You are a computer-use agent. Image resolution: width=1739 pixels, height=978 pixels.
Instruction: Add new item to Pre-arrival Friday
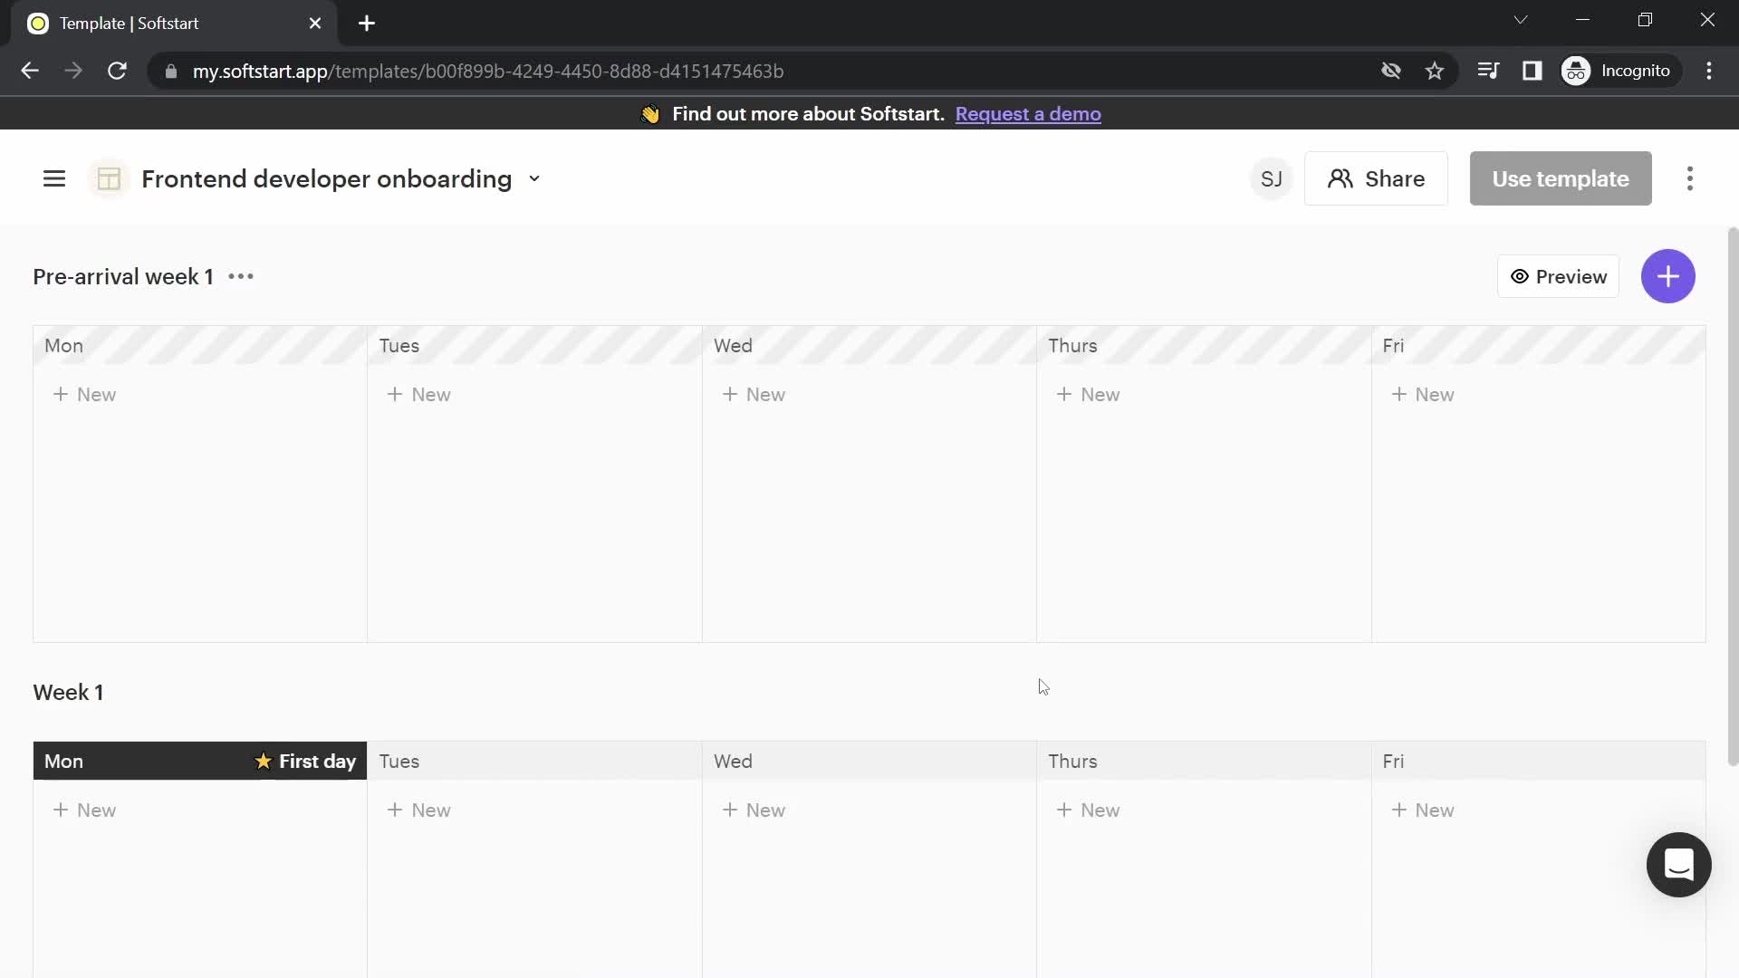tap(1423, 394)
